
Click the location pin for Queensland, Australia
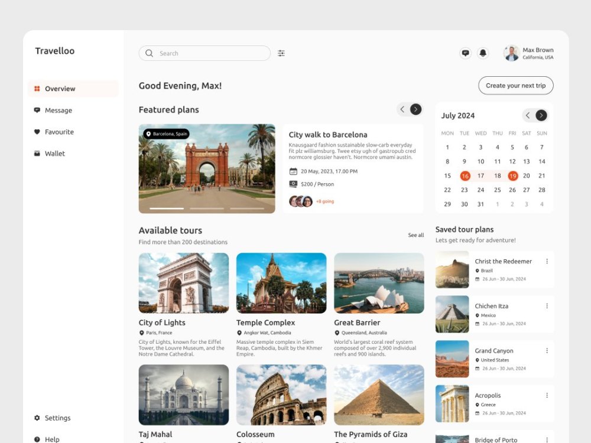point(337,333)
